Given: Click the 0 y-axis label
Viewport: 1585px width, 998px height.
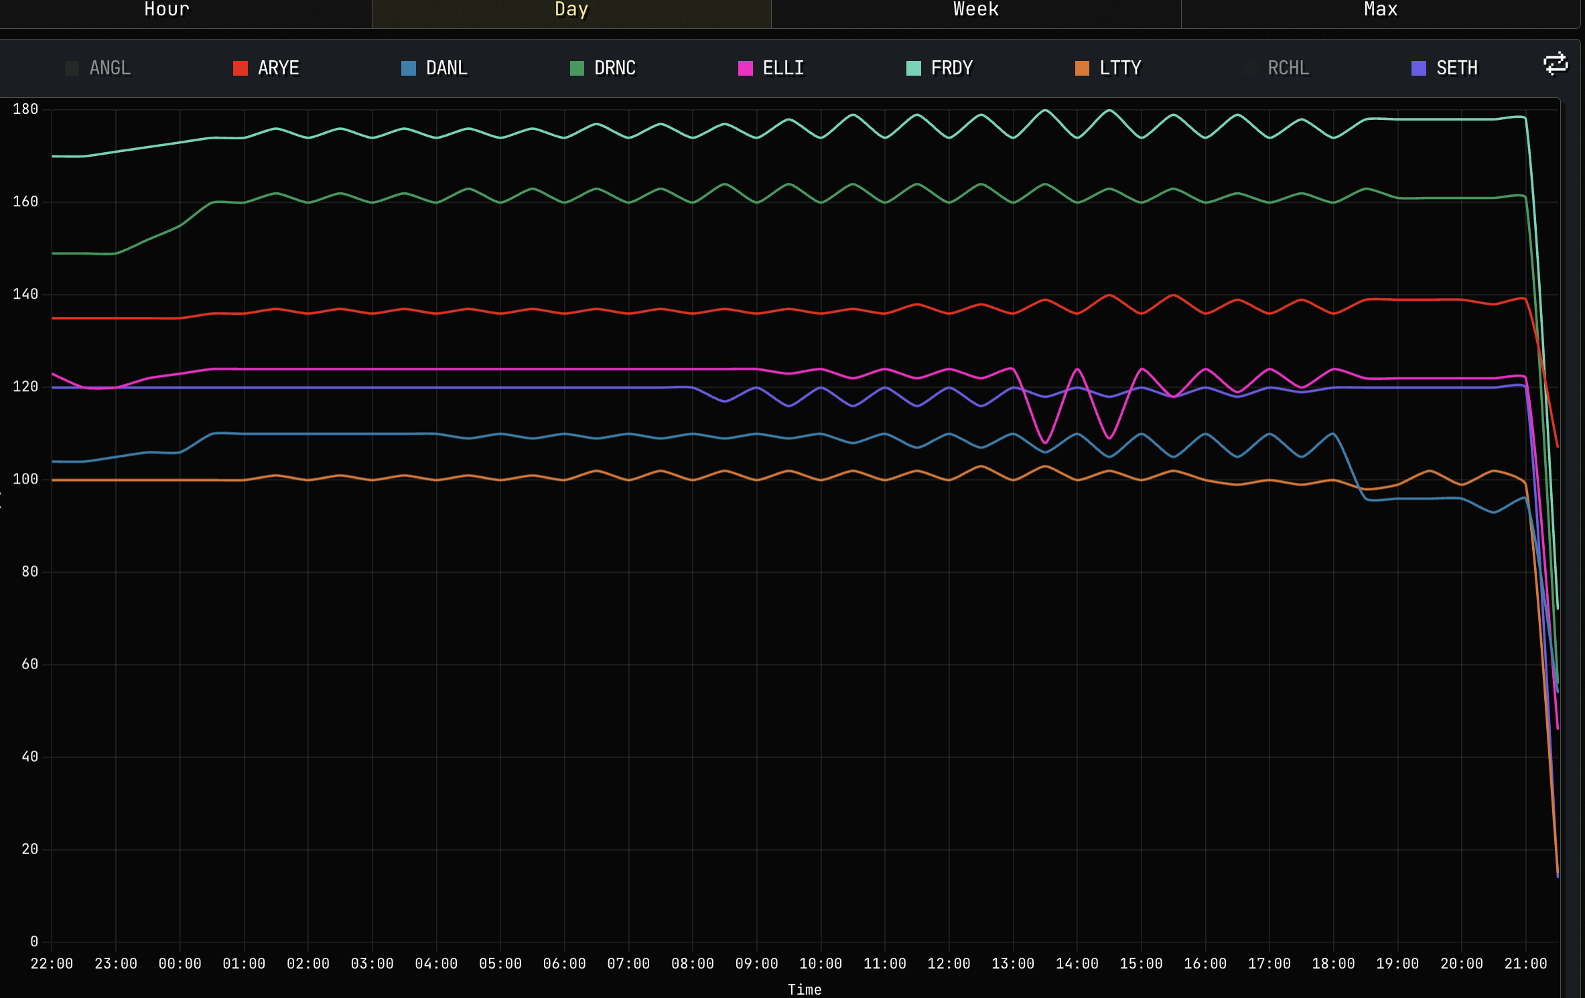Looking at the screenshot, I should (x=34, y=942).
